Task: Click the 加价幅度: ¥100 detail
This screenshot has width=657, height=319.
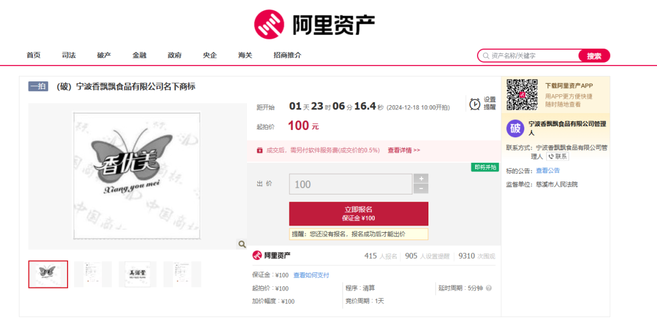Action: pos(273,301)
